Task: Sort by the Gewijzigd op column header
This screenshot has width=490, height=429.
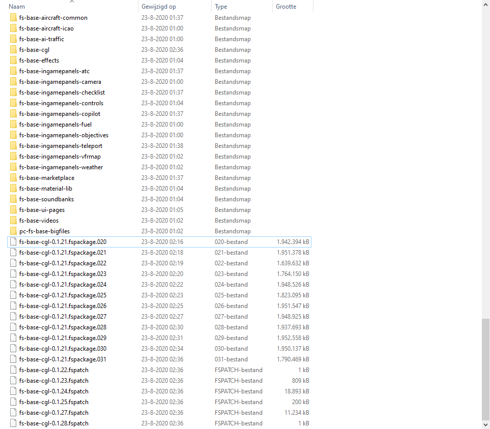Action: (158, 7)
